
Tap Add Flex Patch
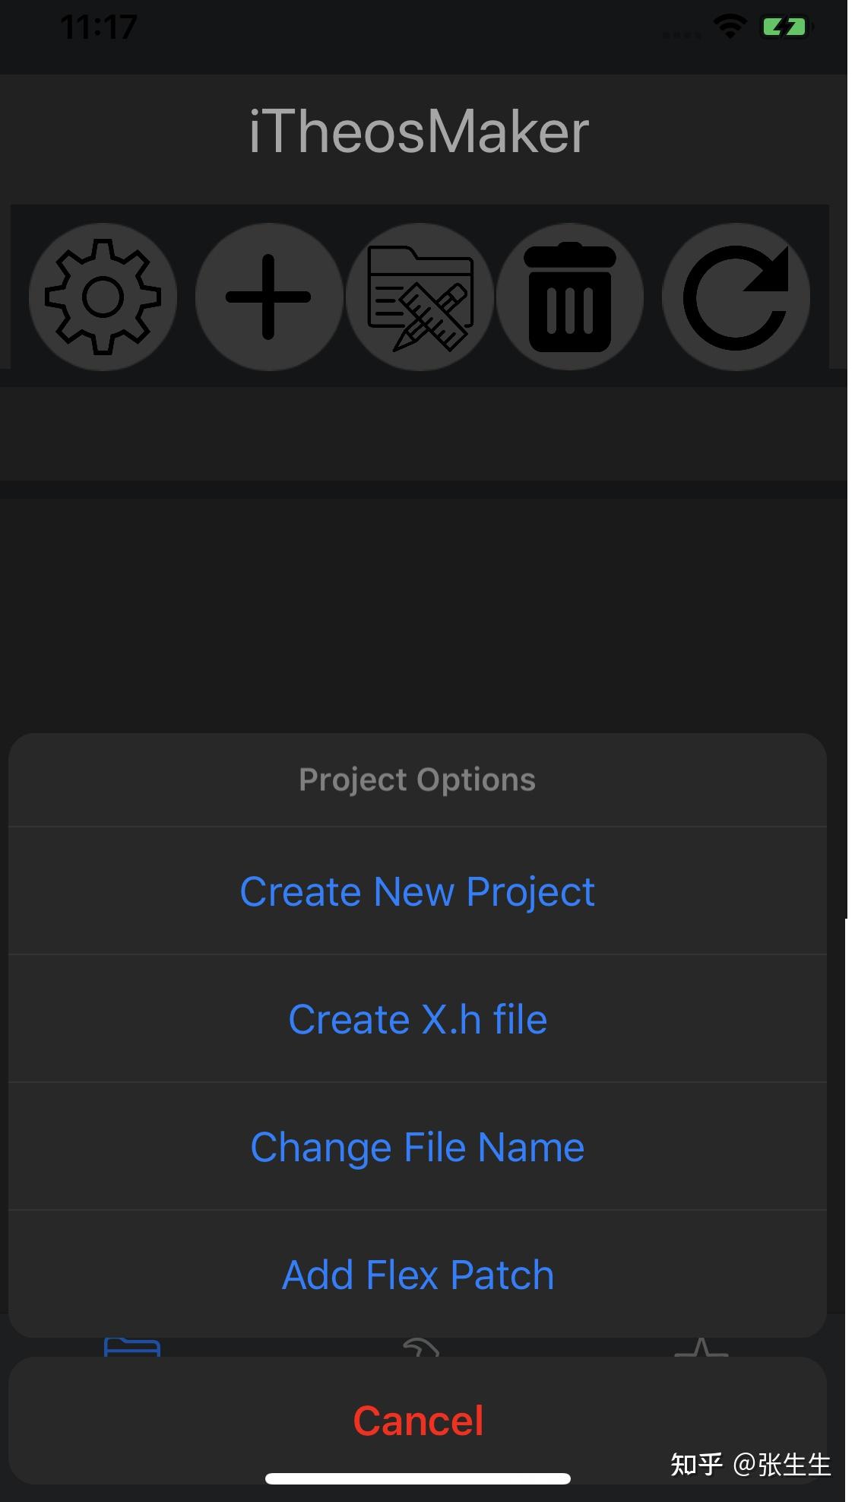click(x=417, y=1275)
